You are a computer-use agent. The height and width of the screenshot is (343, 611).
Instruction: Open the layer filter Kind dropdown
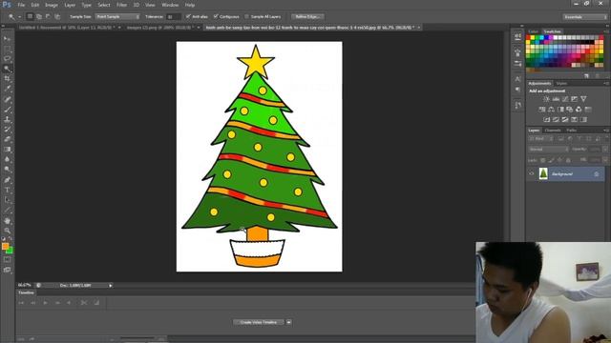[x=540, y=139]
